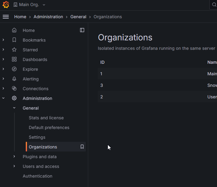Click the Dashboards grid icon
Image resolution: width=217 pixels, height=187 pixels.
click(14, 59)
